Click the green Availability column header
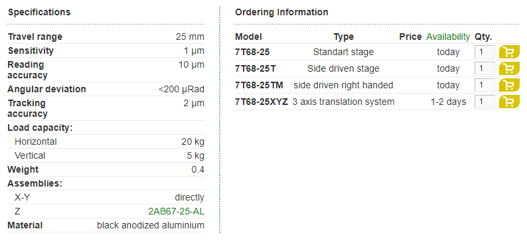 [448, 37]
